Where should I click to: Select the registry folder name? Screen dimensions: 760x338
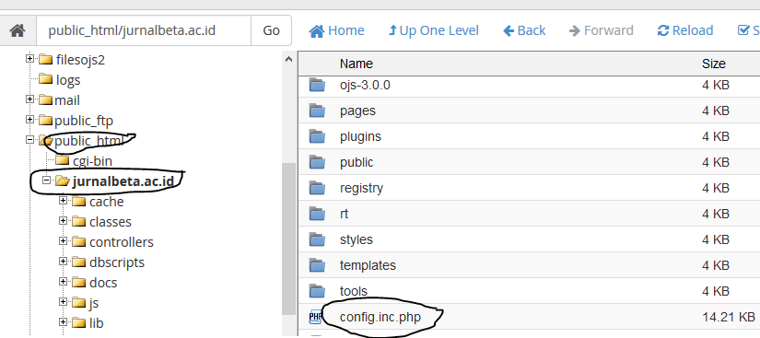[x=362, y=189]
